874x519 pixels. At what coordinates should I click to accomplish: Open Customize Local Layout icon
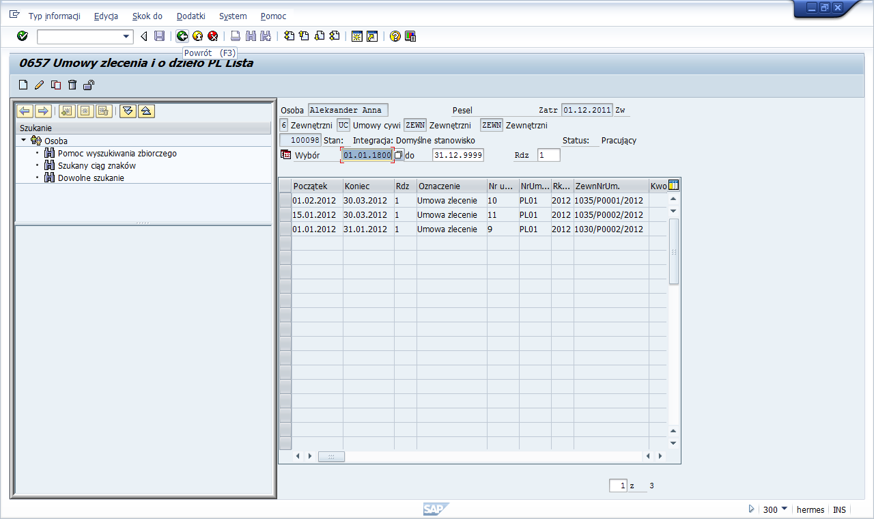point(410,36)
